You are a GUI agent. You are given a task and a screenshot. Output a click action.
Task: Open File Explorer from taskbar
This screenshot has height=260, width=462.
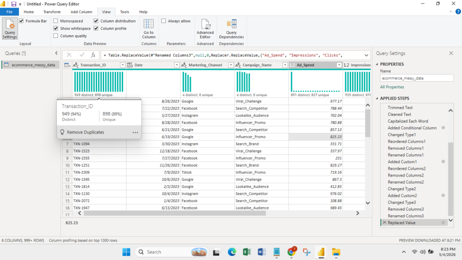coord(336,252)
